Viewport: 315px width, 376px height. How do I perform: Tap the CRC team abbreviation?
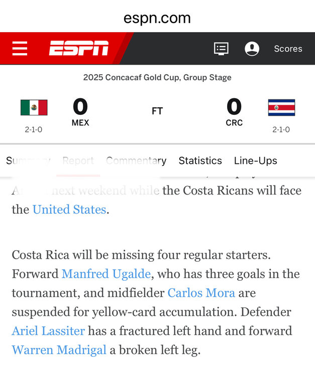pos(234,123)
